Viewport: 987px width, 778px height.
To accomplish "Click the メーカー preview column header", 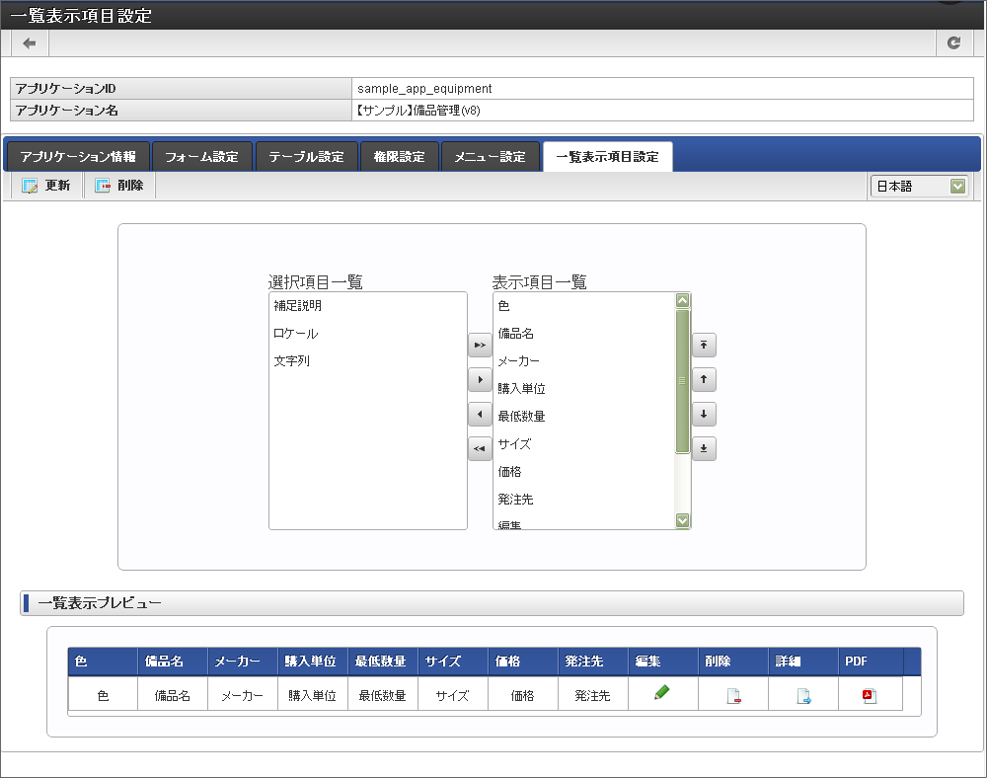I will pyautogui.click(x=243, y=661).
